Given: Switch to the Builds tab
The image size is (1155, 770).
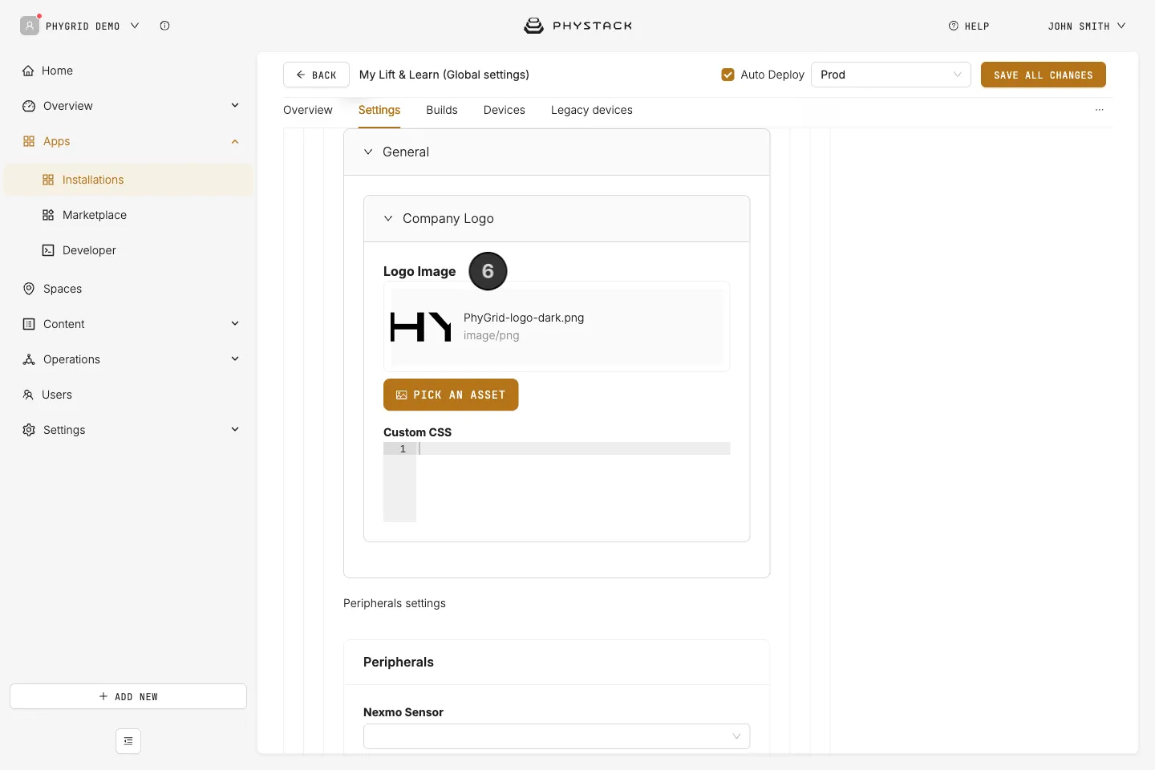Looking at the screenshot, I should coord(442,110).
